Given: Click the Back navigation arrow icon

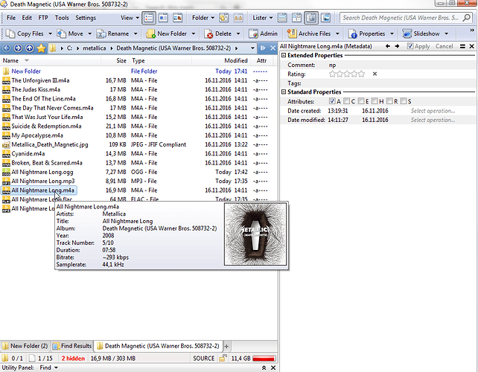Looking at the screenshot, I should click(x=7, y=48).
